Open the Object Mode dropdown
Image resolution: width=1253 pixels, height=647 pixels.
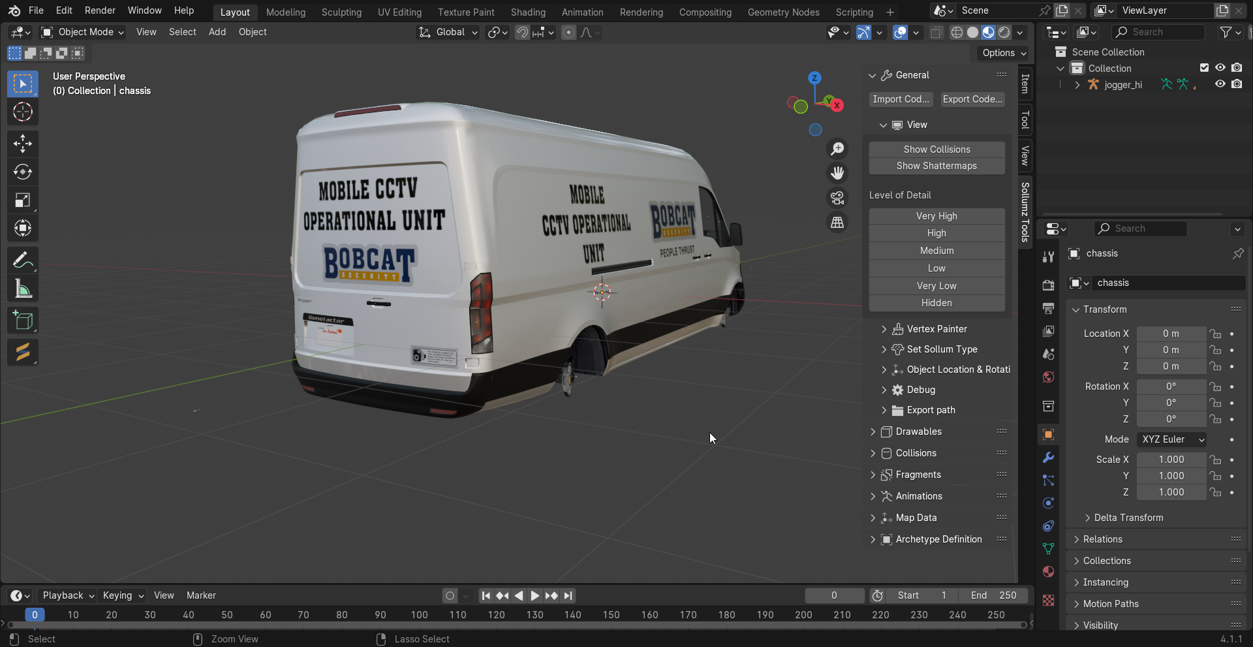[x=82, y=32]
